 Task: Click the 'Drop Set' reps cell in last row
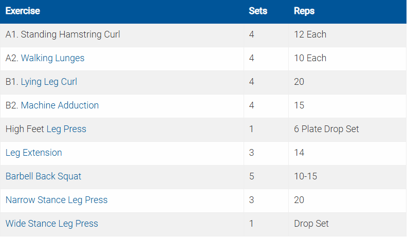(311, 224)
